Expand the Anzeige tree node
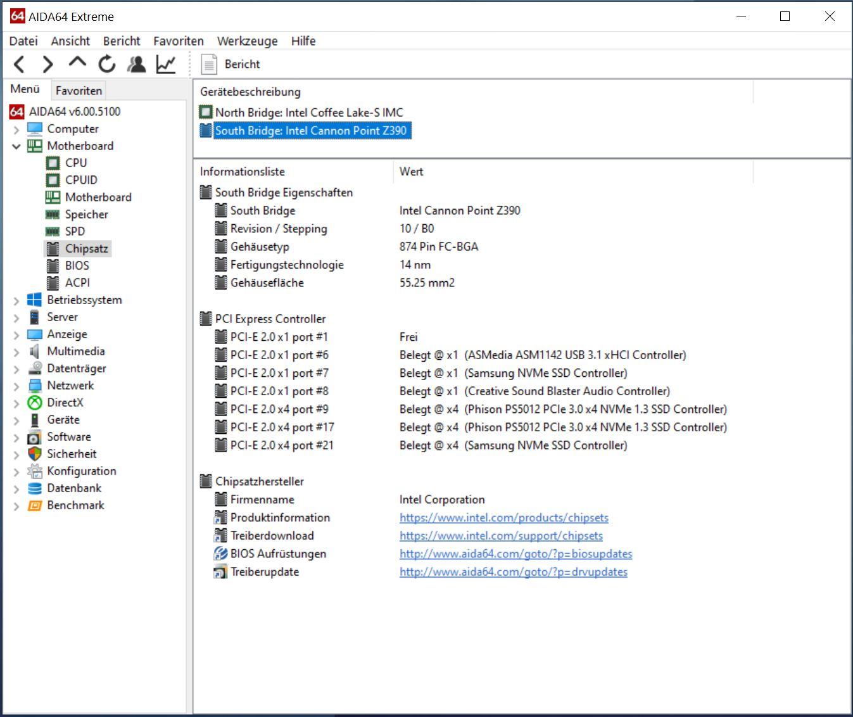 16,334
